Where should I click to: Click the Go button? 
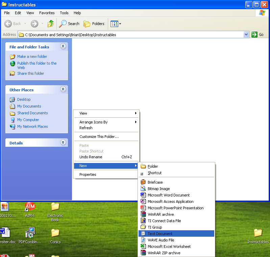(257, 34)
